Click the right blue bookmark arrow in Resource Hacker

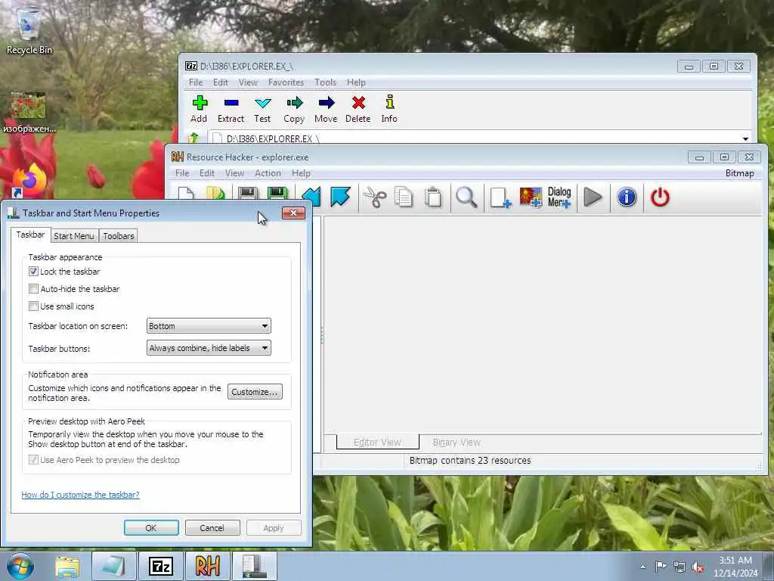[x=340, y=197]
